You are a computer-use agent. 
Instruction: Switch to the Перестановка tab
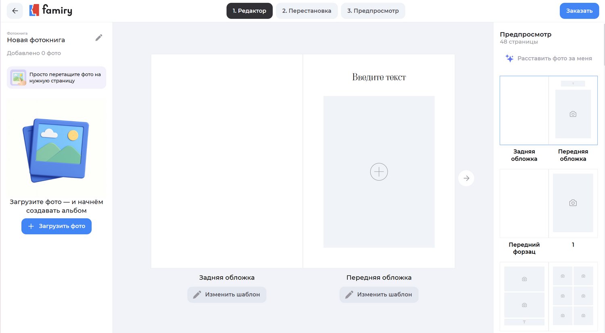(307, 11)
